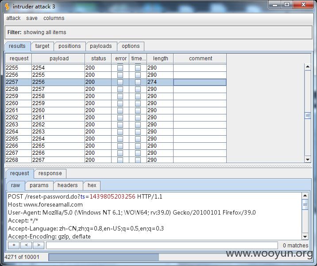Click the raw request scrollbar thumb

(x=305, y=204)
